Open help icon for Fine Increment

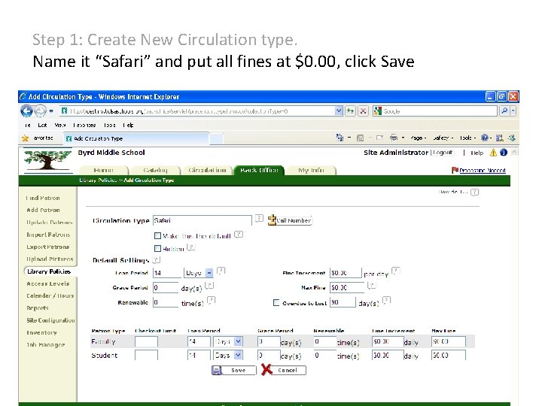coord(396,271)
